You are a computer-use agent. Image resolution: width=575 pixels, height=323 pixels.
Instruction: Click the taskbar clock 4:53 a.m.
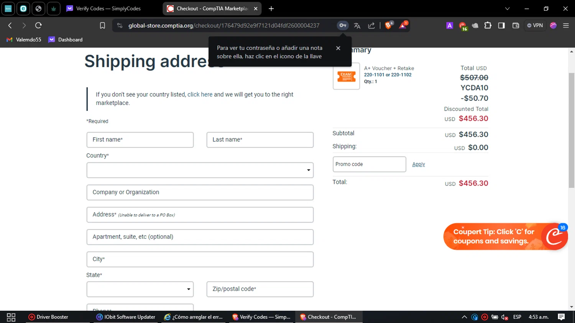[539, 317]
